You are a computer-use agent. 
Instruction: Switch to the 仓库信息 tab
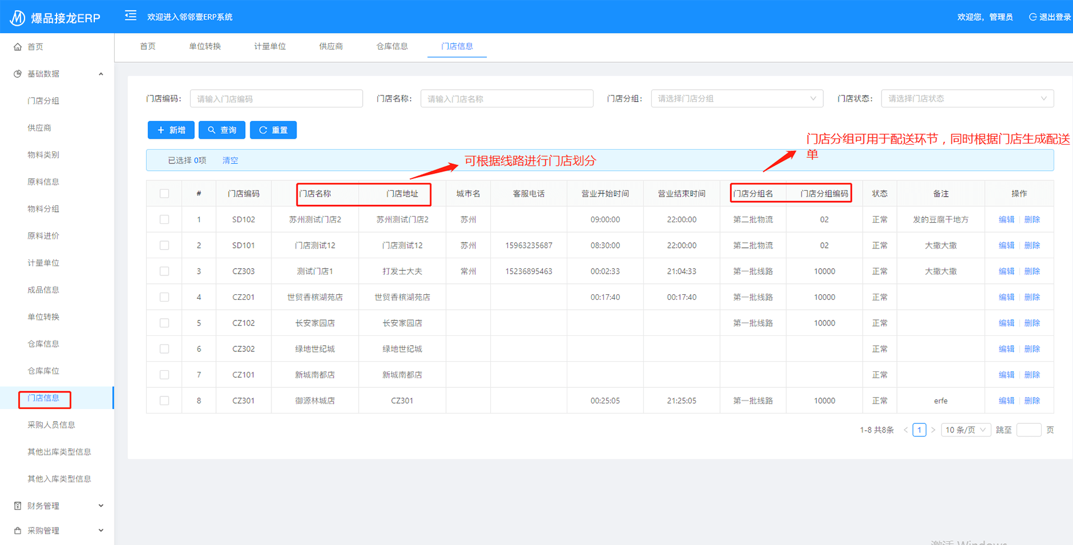click(x=393, y=46)
